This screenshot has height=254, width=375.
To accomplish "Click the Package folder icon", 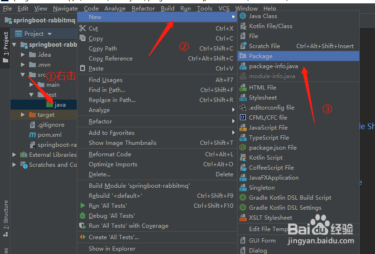I will pos(243,56).
